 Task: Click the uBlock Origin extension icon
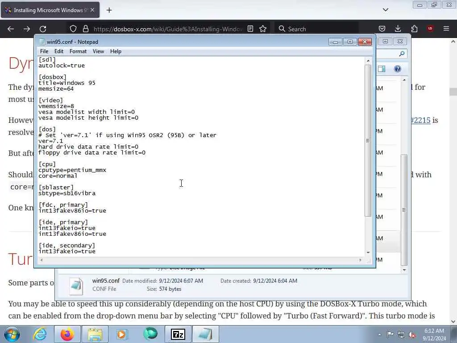430,29
